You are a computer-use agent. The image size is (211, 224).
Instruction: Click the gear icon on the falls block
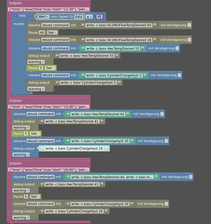pyautogui.click(x=15, y=15)
